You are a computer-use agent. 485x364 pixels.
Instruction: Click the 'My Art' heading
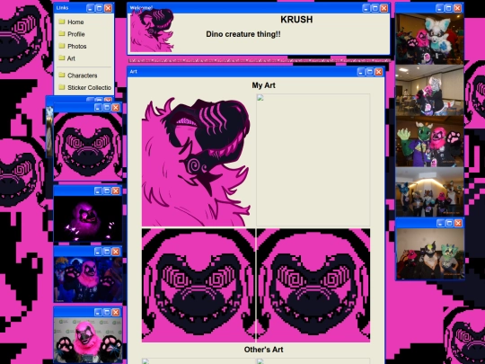click(x=263, y=85)
